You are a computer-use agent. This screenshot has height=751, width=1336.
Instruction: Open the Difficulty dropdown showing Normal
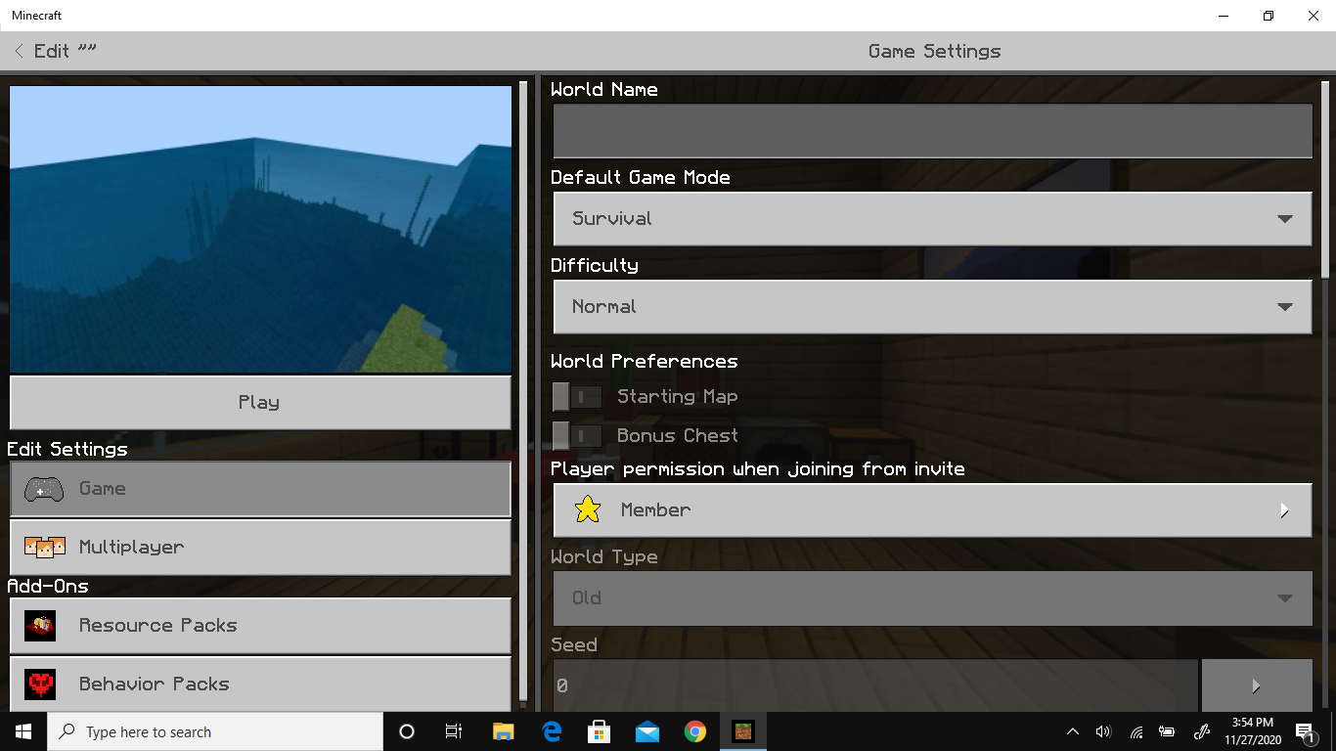point(932,307)
